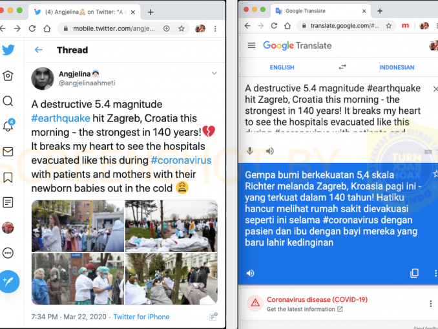Click the #earthquake hashtag link
The height and width of the screenshot is (329, 438).
pos(61,118)
